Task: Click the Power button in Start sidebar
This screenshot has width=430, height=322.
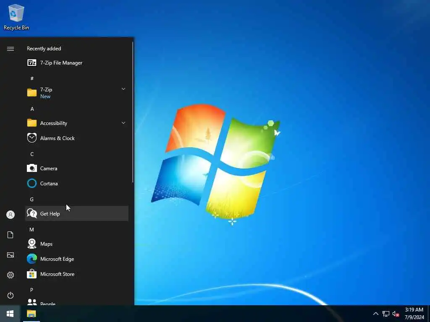Action: [10, 295]
